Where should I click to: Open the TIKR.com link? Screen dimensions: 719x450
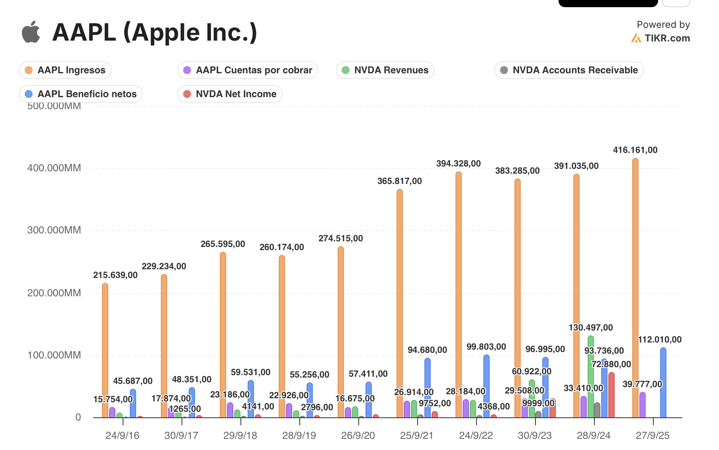667,38
